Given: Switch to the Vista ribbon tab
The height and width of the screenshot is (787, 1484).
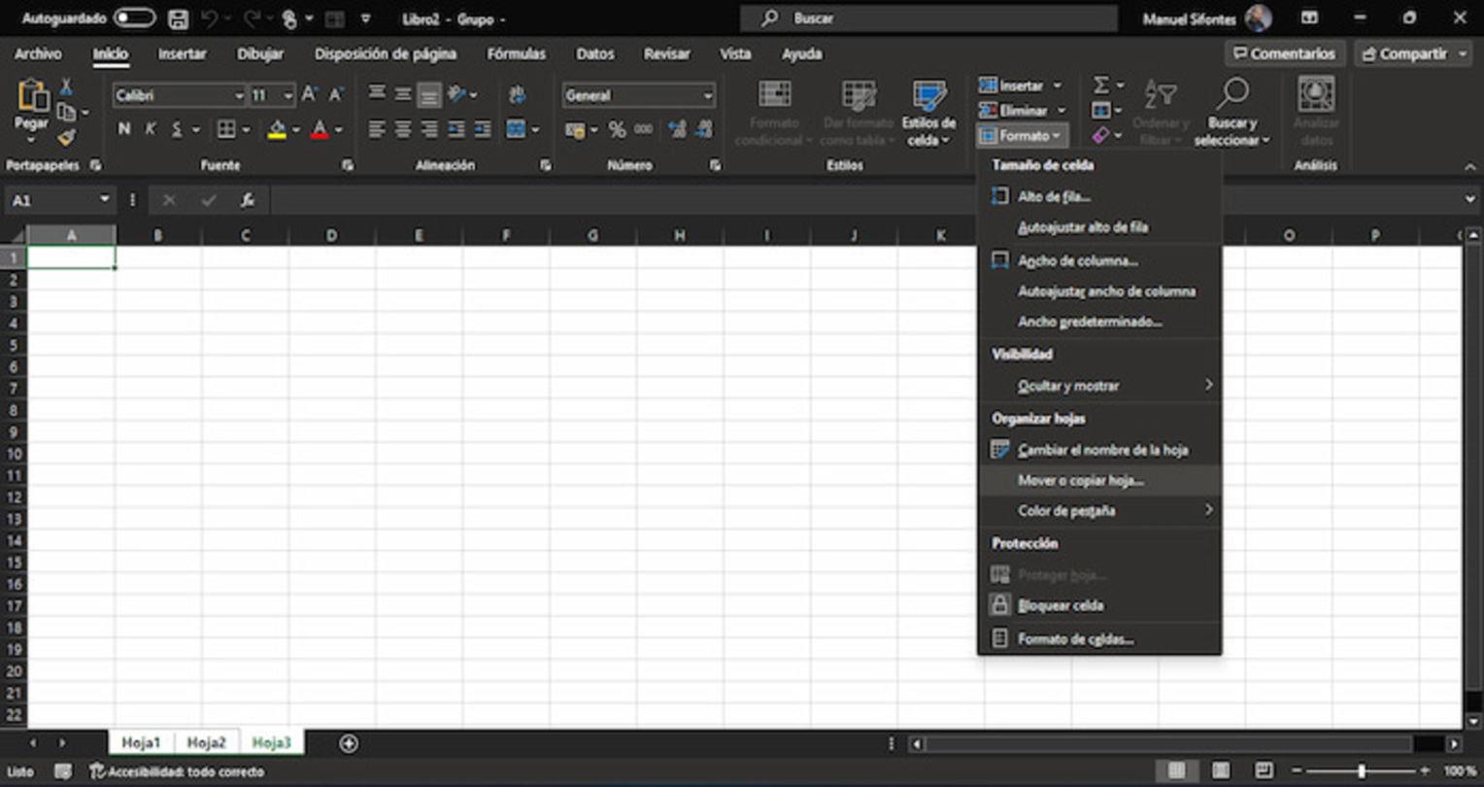Looking at the screenshot, I should [x=735, y=54].
